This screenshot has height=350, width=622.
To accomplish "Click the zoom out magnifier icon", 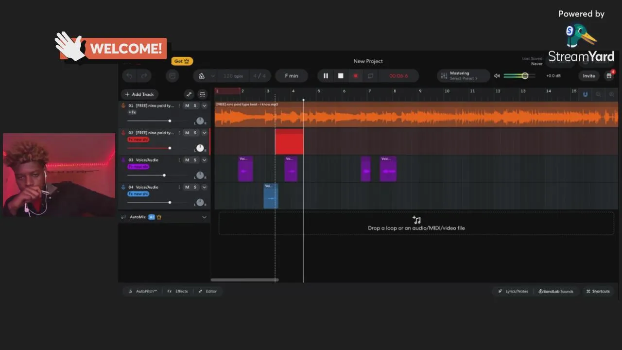I will pos(599,94).
